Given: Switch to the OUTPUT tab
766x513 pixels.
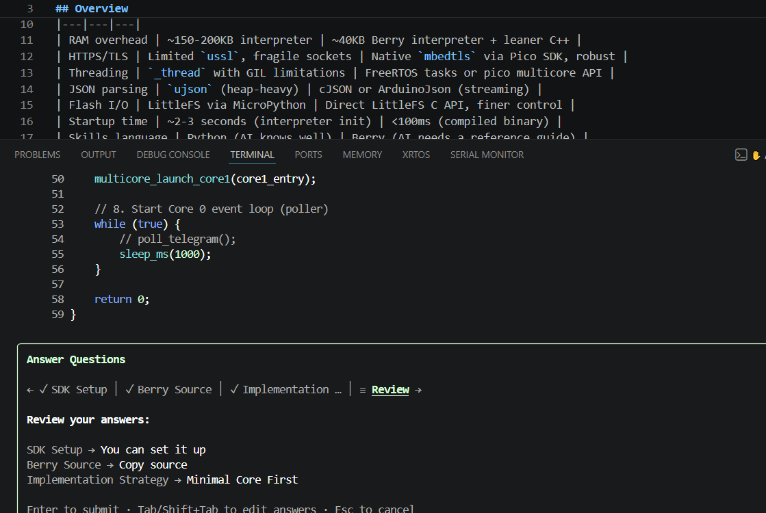Looking at the screenshot, I should tap(98, 155).
